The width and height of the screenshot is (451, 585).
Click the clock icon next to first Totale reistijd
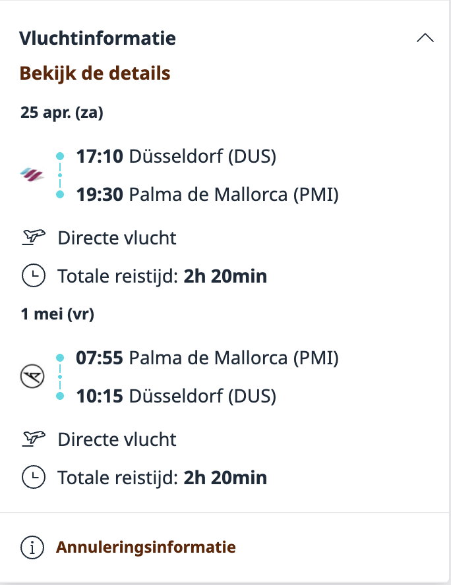click(x=33, y=275)
